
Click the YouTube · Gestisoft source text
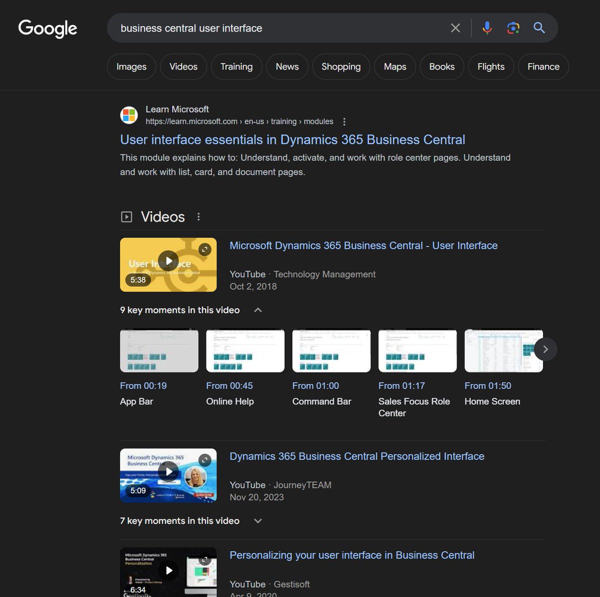[269, 584]
